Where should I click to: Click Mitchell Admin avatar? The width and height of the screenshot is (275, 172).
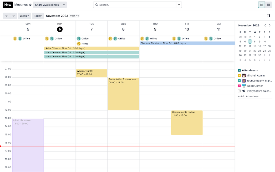point(244,75)
